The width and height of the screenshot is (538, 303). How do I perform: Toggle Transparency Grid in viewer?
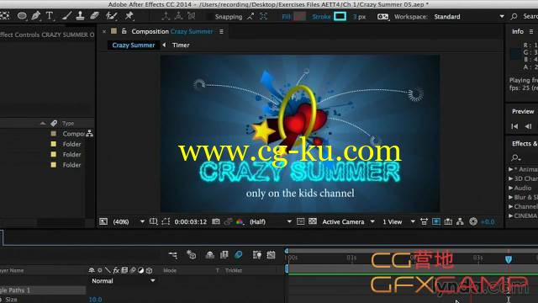point(313,221)
